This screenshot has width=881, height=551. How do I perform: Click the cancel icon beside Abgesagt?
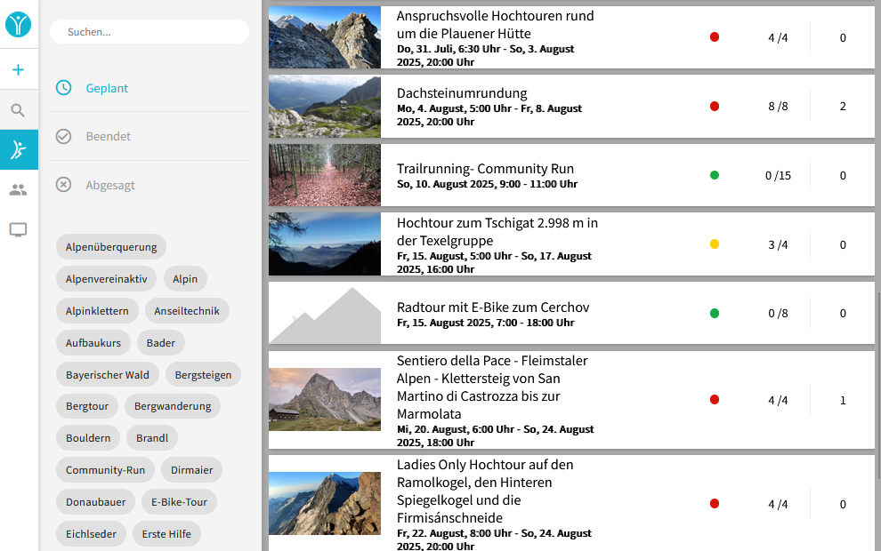click(x=63, y=185)
